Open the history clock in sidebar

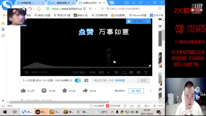[x=3, y=36]
